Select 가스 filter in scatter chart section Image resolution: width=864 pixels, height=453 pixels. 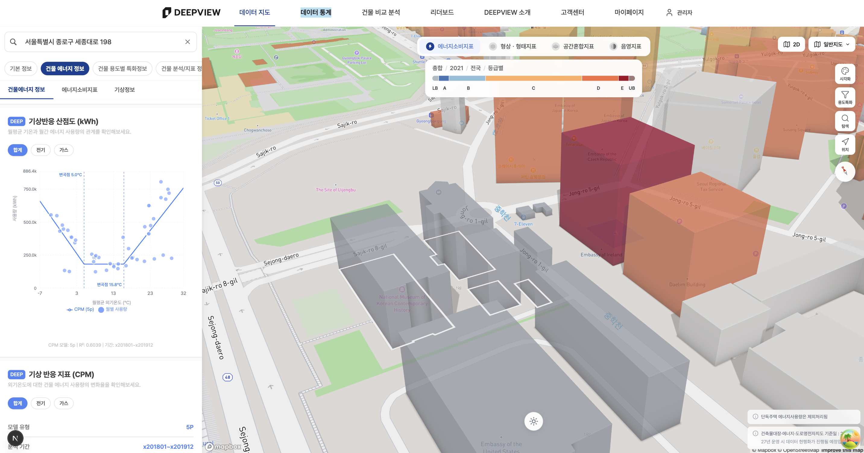64,150
